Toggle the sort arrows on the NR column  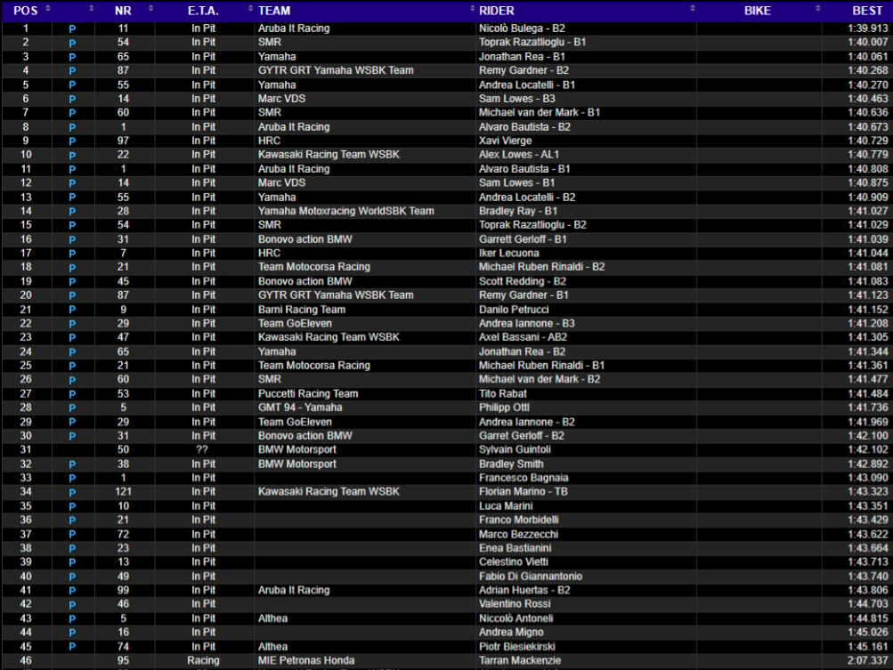(x=150, y=10)
